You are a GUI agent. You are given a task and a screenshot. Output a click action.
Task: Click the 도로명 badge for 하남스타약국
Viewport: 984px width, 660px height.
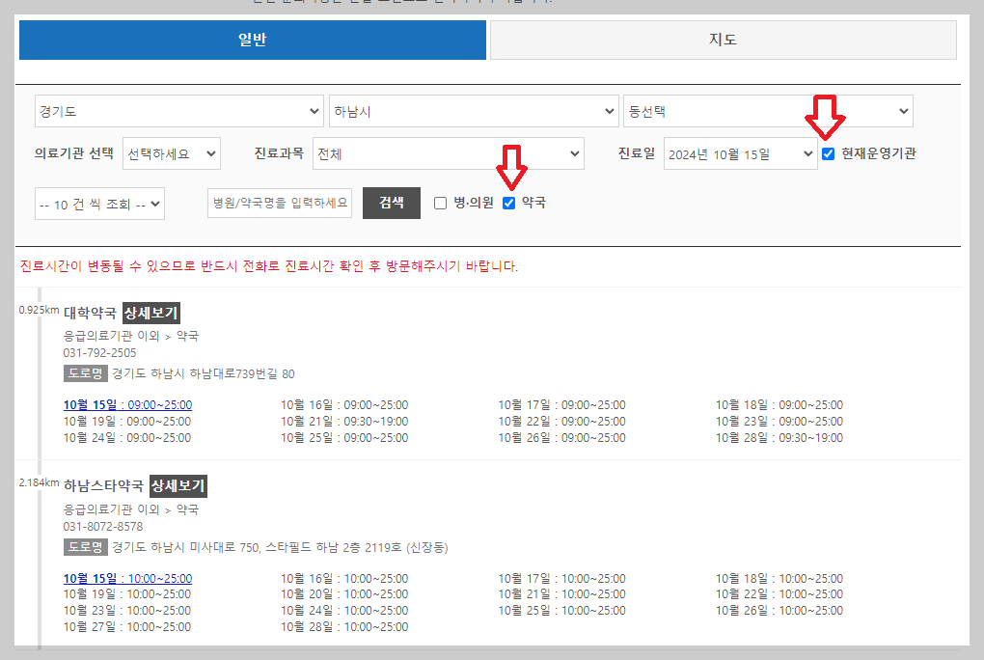point(85,547)
